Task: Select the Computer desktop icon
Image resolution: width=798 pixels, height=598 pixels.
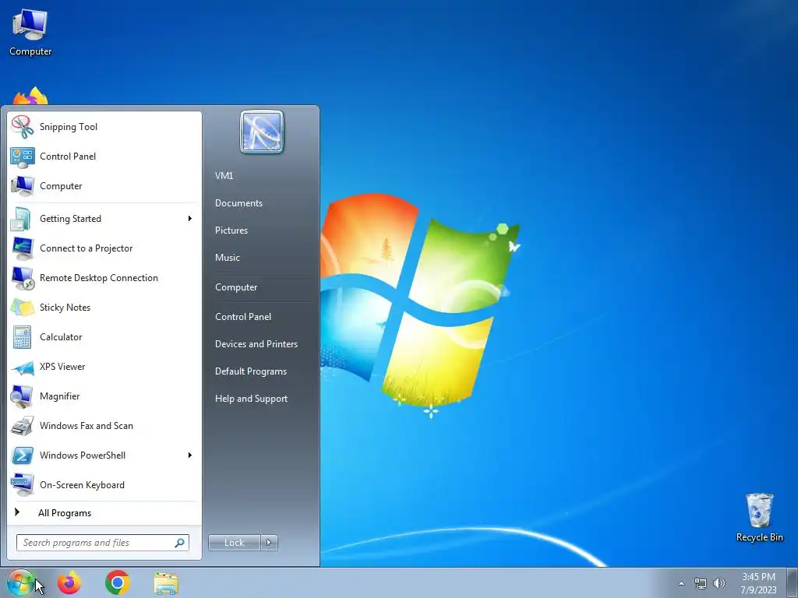Action: click(30, 32)
